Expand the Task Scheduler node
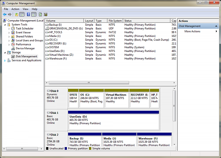Image resolution: width=221 pixels, height=158 pixels. click(x=9, y=29)
